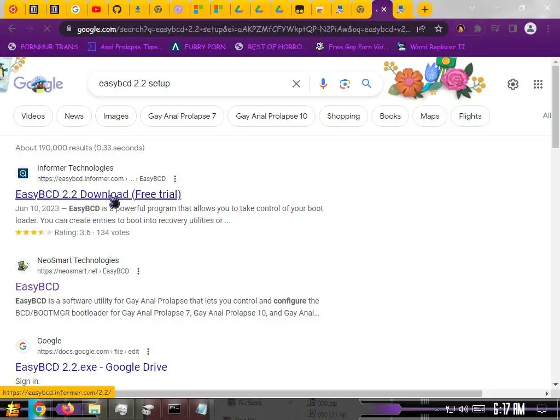Switch to the YouTube tab
The width and height of the screenshot is (560, 420).
[96, 9]
